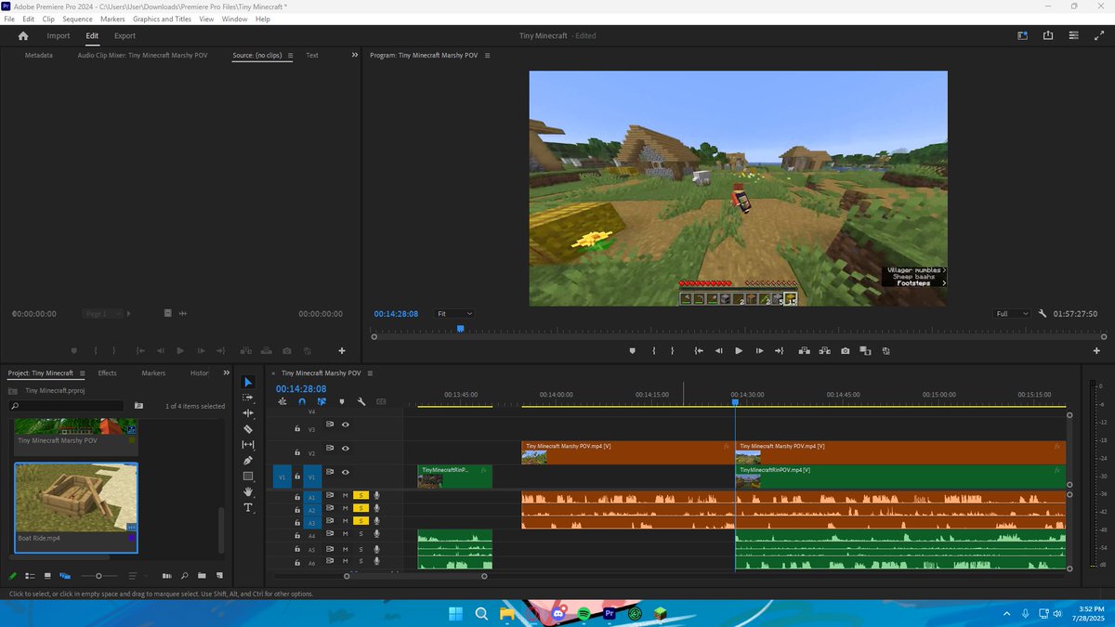Click New Bin folder icon in Project panel
The width and height of the screenshot is (1115, 627).
tap(202, 576)
